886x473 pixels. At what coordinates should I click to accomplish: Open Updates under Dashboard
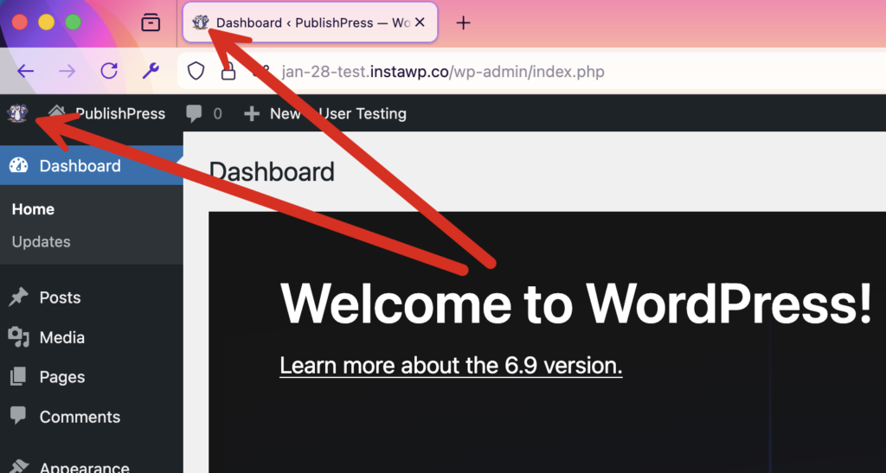pyautogui.click(x=42, y=241)
